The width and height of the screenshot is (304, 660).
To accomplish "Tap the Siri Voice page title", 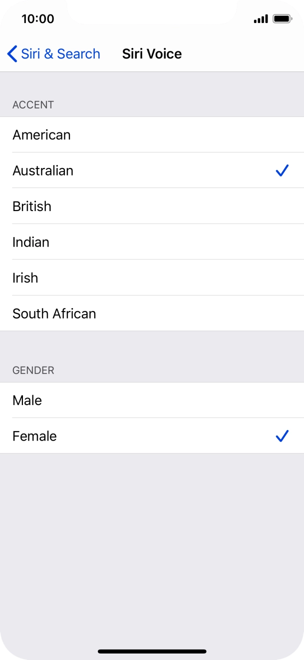I will tap(152, 54).
